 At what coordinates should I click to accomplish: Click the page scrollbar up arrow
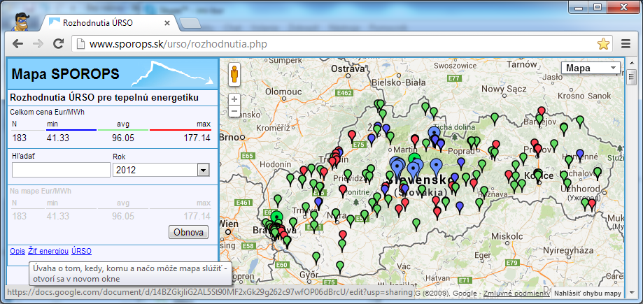click(630, 62)
